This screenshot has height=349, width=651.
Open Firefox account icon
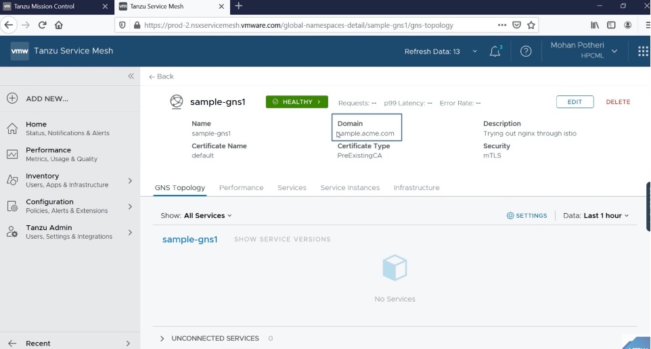628,25
